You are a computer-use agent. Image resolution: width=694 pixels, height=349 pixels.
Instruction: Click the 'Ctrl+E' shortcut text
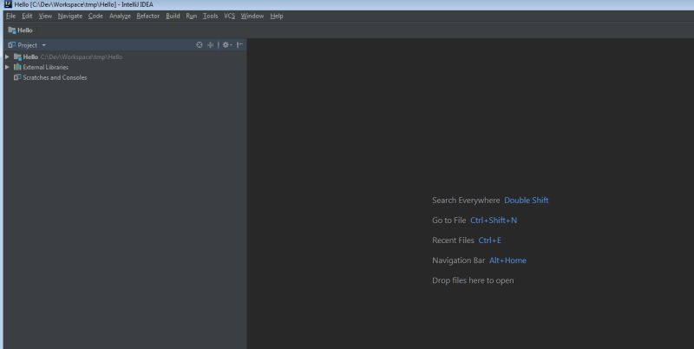[x=489, y=240]
